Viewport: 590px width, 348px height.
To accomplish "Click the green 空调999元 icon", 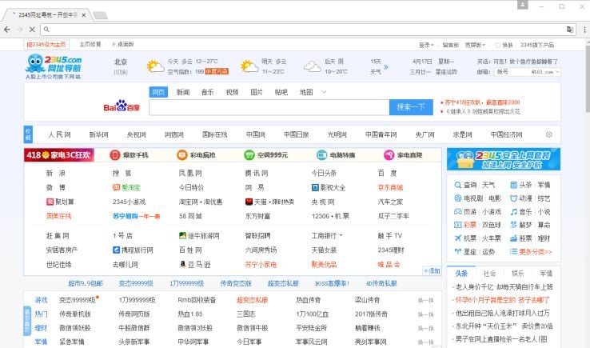I will coord(249,154).
